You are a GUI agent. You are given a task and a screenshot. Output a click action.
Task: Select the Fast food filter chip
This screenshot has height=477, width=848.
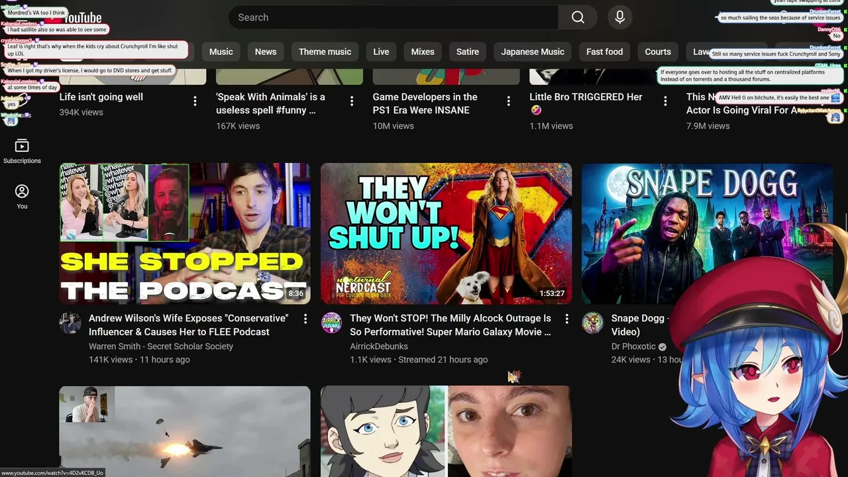[604, 52]
